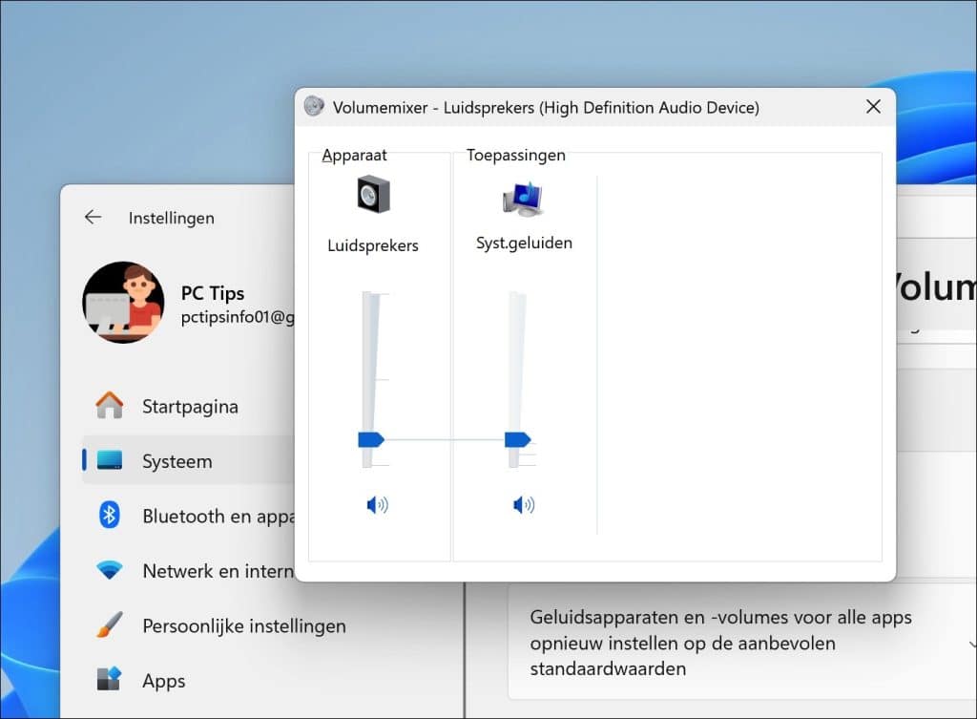Click the Wi-Fi network icon in the sidebar
This screenshot has height=719, width=977.
pos(110,571)
